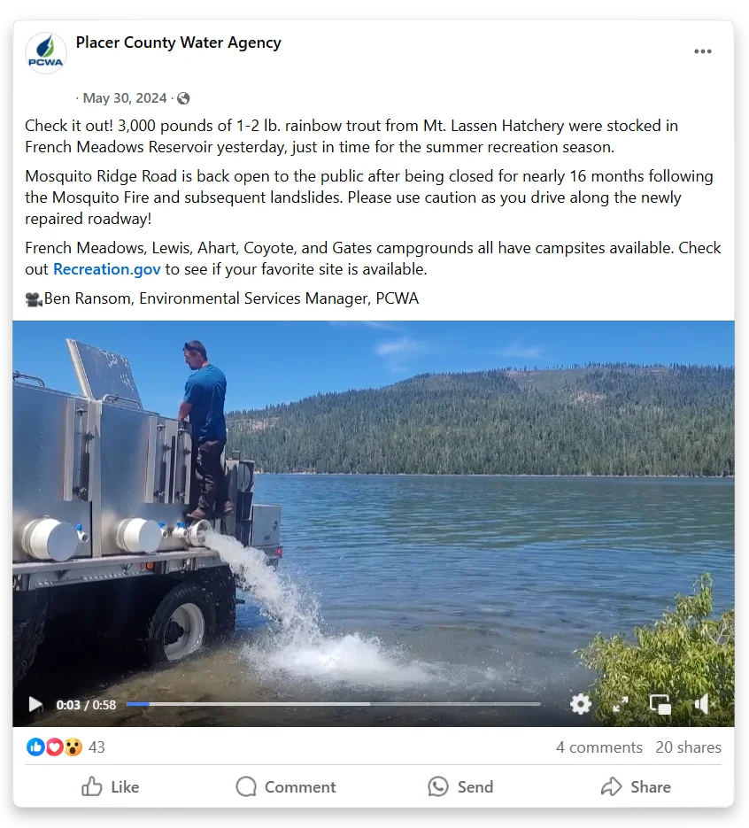
Task: Click the PCWA profile picture
Action: point(46,53)
